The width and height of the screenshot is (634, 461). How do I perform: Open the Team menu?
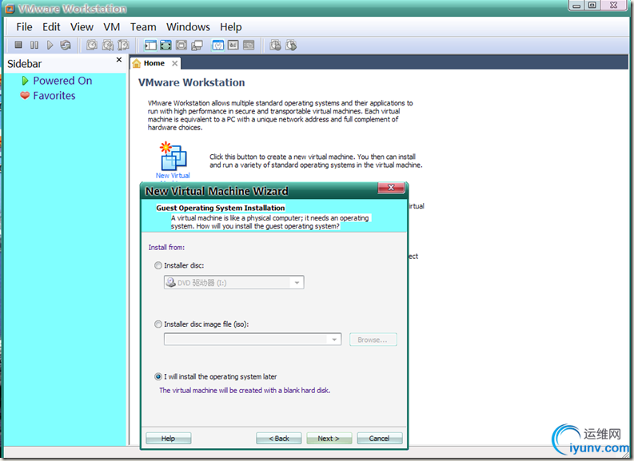pos(143,27)
